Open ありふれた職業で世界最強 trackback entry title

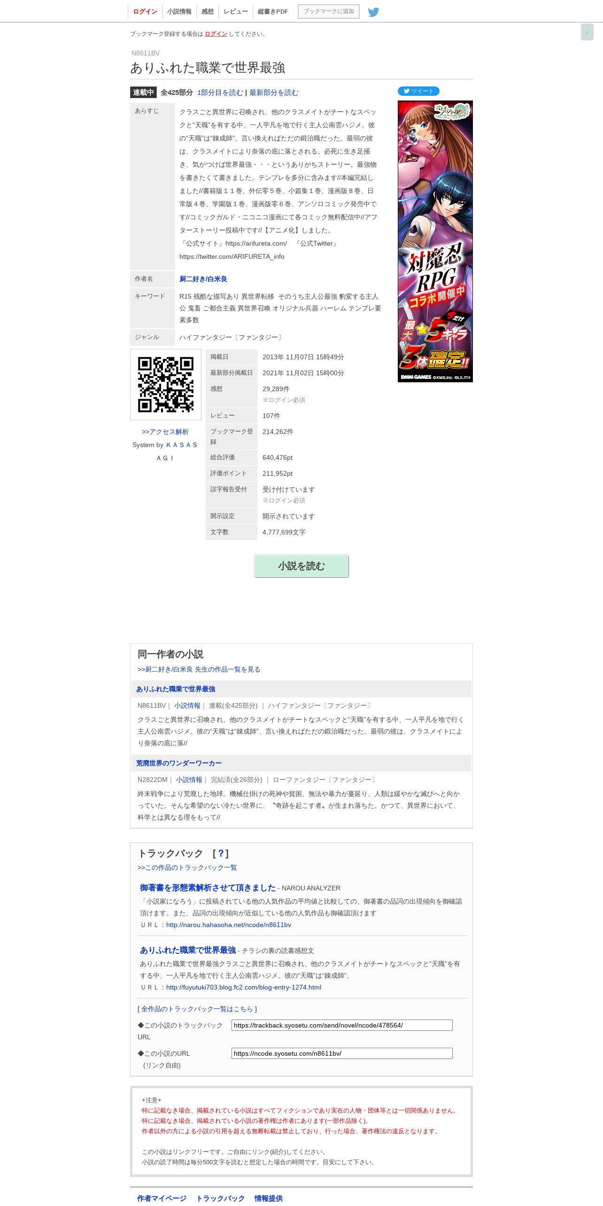click(188, 950)
